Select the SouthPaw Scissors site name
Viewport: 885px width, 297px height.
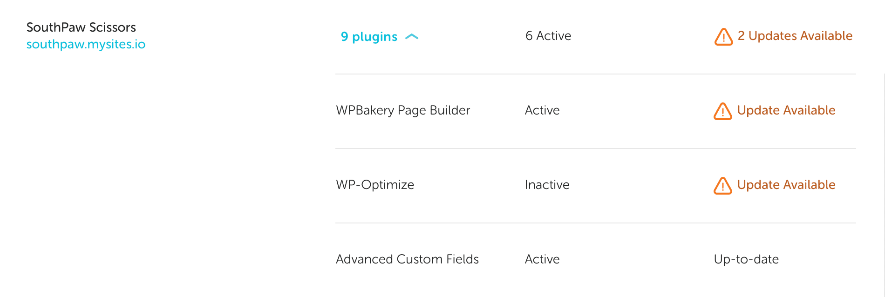tap(81, 27)
